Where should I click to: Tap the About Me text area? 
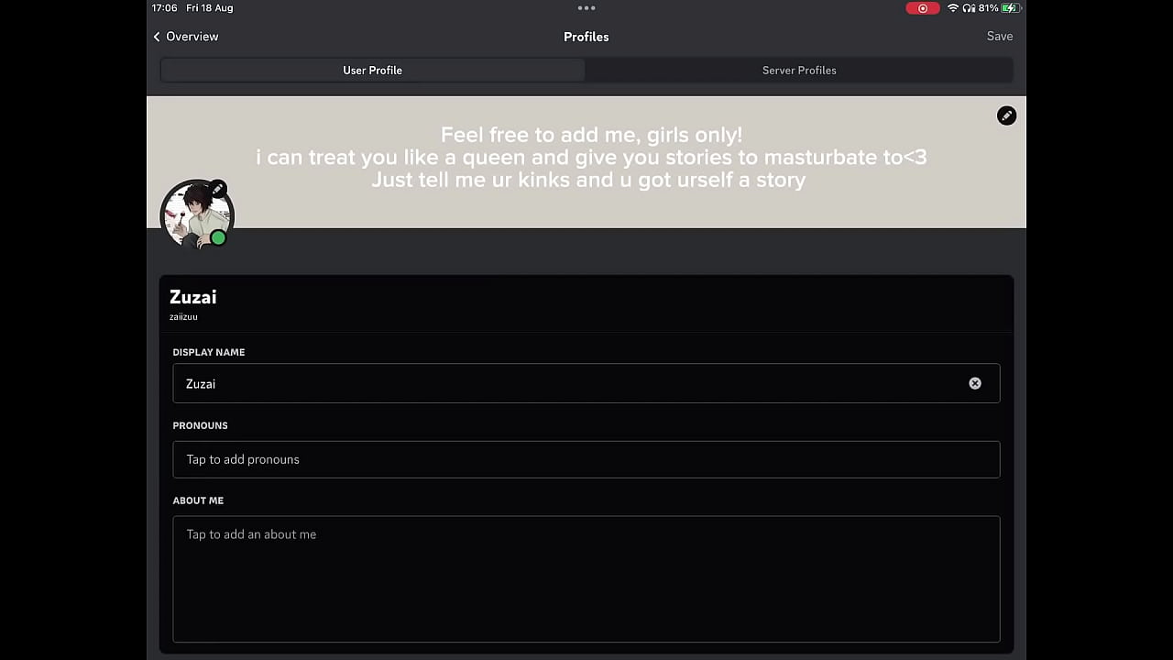tap(586, 578)
